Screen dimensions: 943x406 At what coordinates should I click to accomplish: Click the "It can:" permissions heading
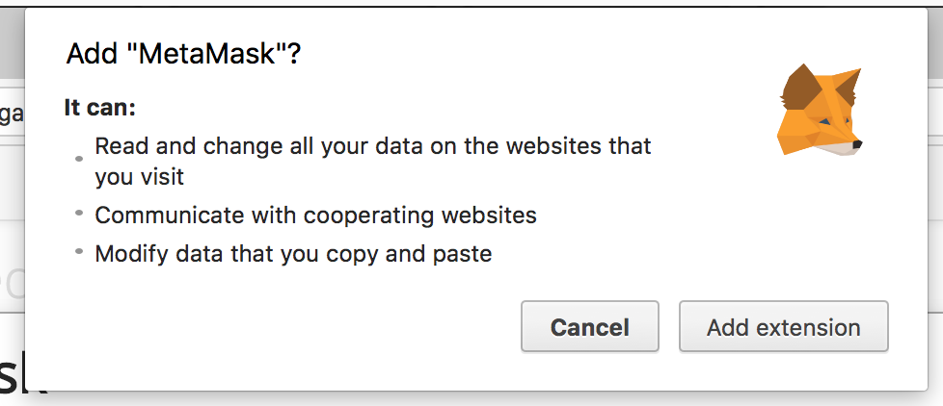coord(100,106)
